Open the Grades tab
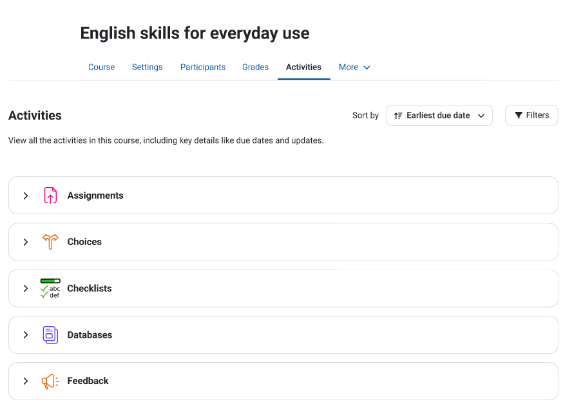The height and width of the screenshot is (402, 574). [255, 68]
